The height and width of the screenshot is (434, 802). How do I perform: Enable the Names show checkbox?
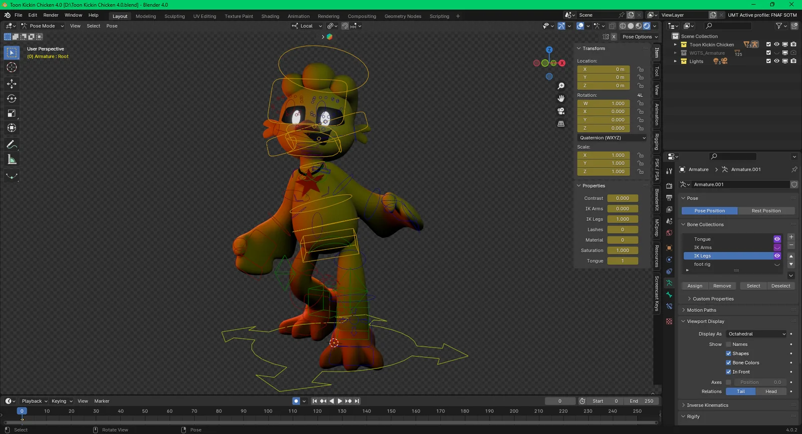(x=728, y=344)
